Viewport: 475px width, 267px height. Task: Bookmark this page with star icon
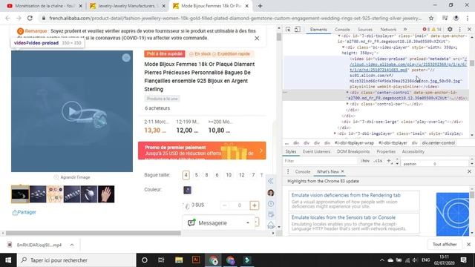(431, 18)
